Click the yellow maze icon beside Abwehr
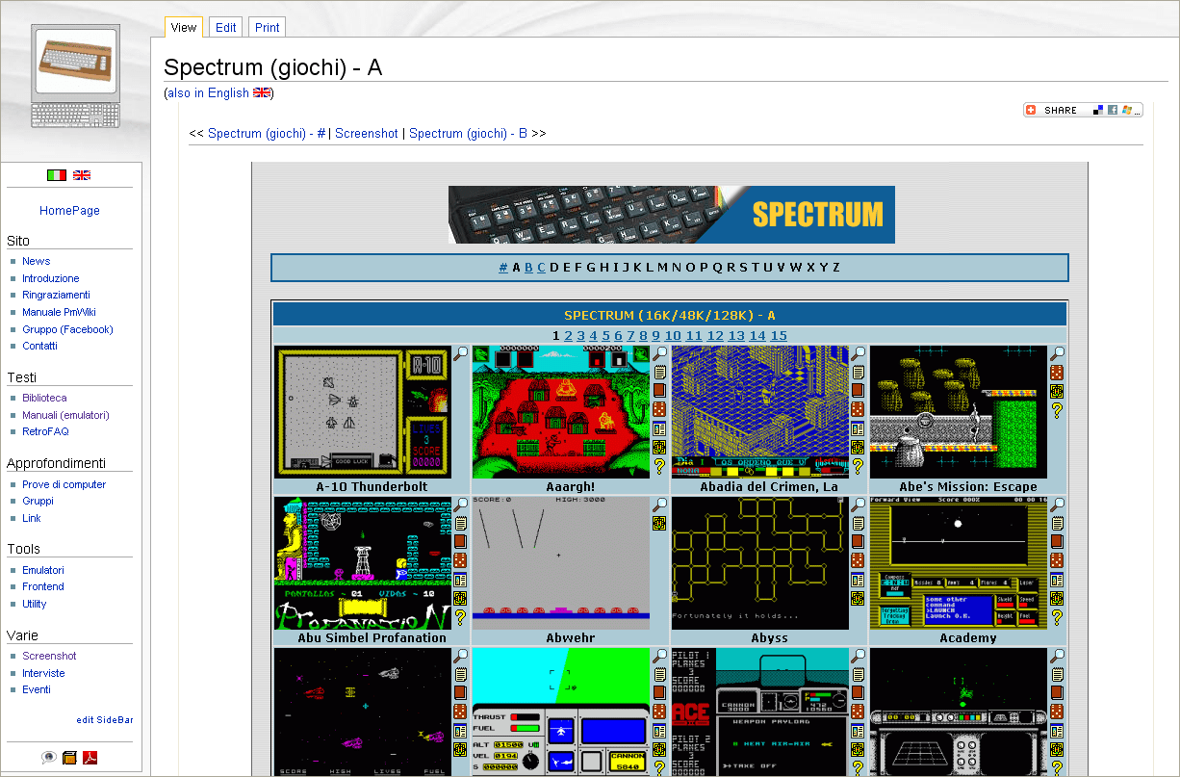The height and width of the screenshot is (777, 1180). pos(659,523)
